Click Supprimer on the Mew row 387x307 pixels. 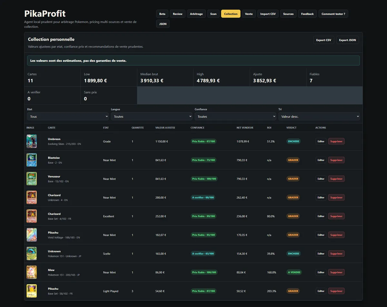[336, 272]
